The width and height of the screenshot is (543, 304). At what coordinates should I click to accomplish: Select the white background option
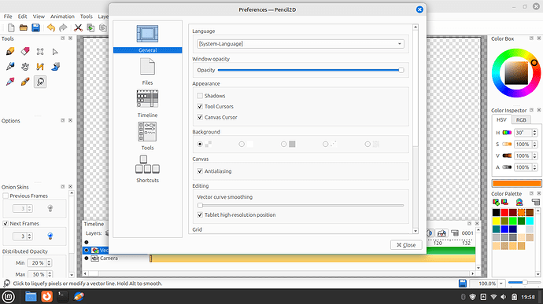coord(242,145)
